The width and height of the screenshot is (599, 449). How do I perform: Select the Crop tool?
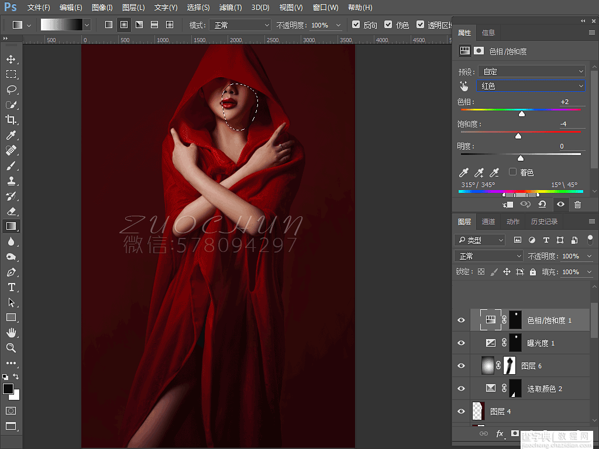pyautogui.click(x=11, y=119)
